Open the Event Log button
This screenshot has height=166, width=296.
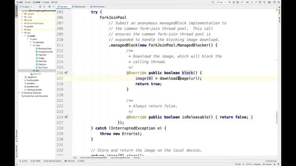coord(271,161)
